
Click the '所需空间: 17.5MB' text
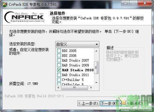(x=24, y=84)
